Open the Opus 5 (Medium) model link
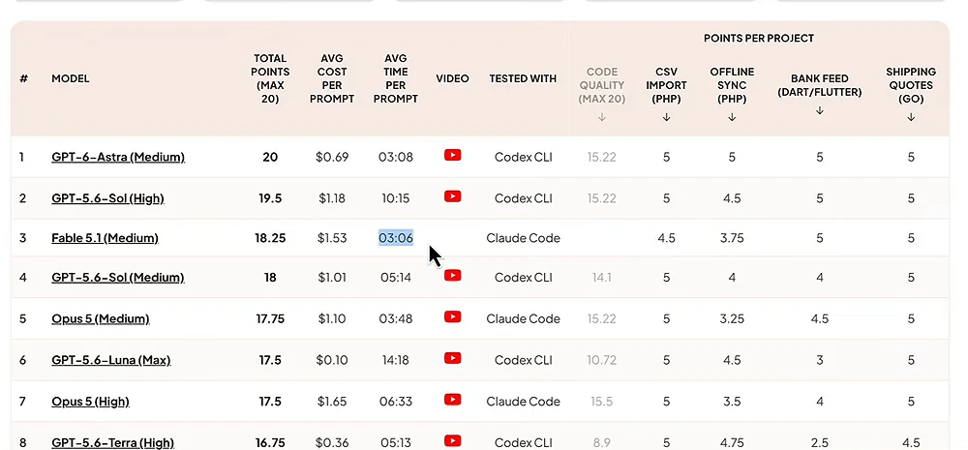The width and height of the screenshot is (968, 450). [101, 318]
